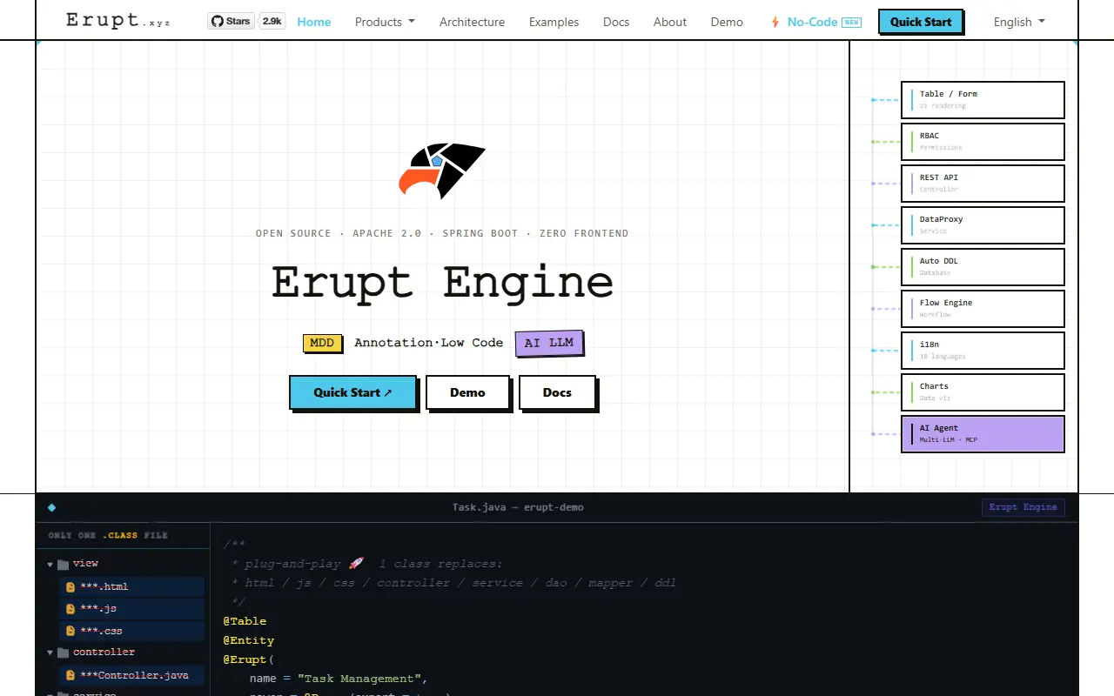Click the view folder icon
The height and width of the screenshot is (696, 1114).
63,564
